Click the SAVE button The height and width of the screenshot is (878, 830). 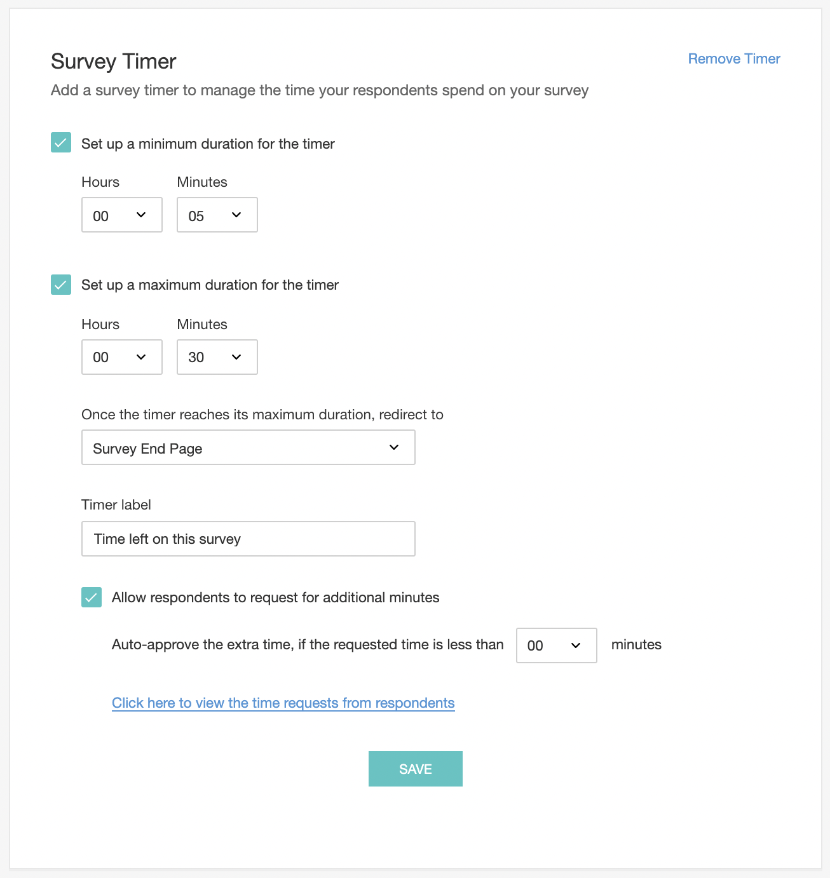point(416,769)
